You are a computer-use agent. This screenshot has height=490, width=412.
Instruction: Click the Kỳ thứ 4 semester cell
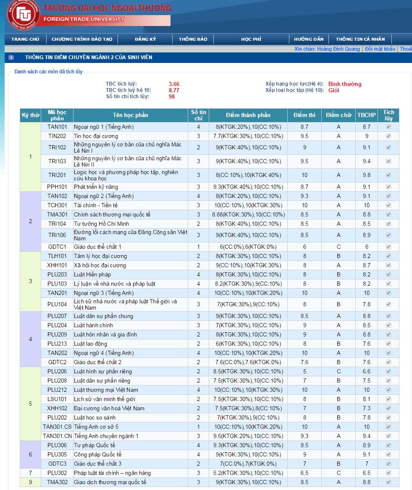30,339
